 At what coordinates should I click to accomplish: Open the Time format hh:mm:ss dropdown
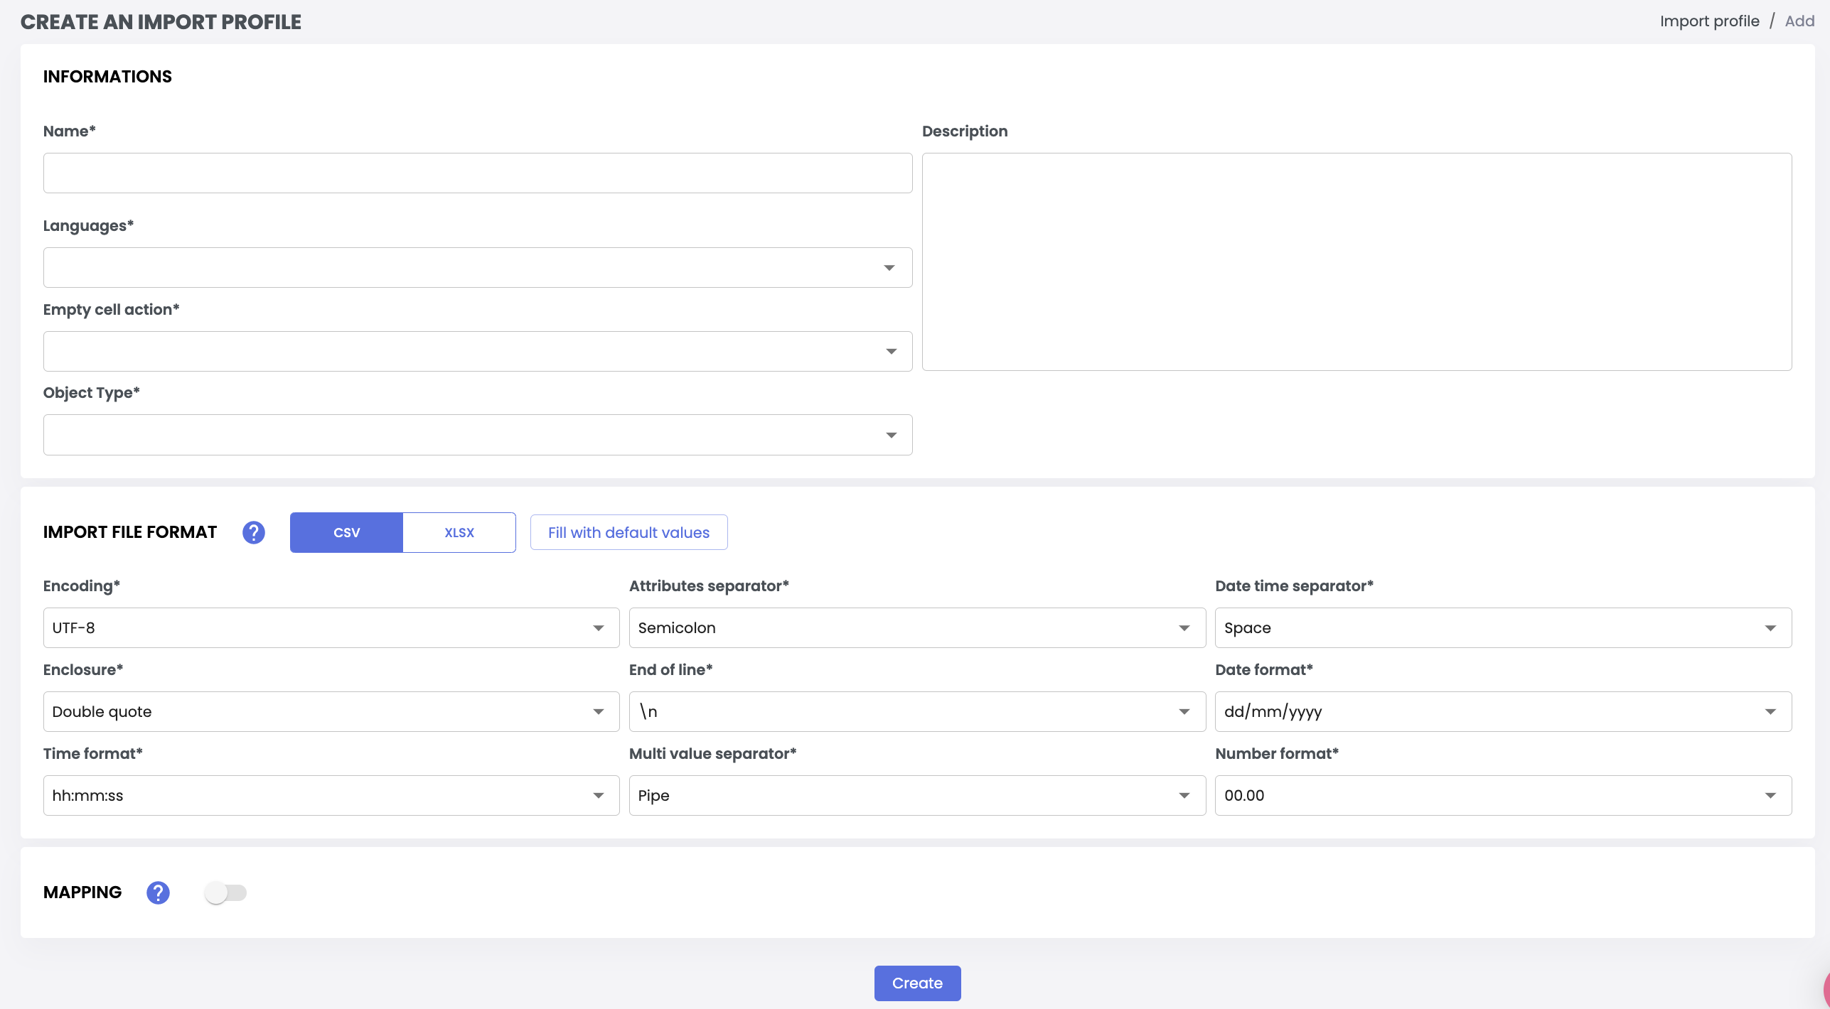(x=331, y=796)
